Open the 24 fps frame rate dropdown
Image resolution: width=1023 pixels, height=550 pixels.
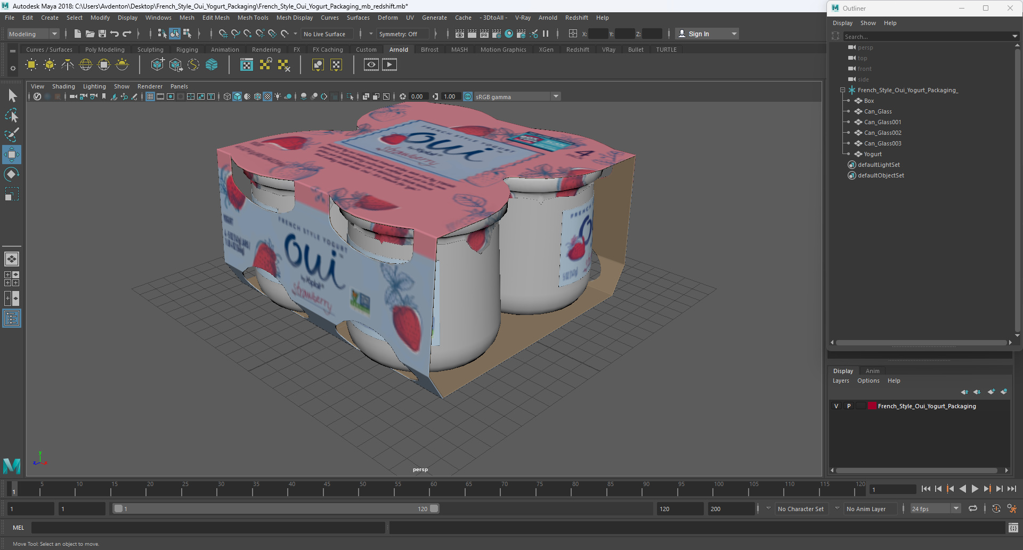click(x=935, y=508)
